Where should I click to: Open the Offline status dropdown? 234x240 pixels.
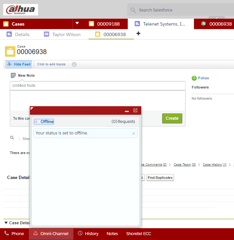[44, 122]
